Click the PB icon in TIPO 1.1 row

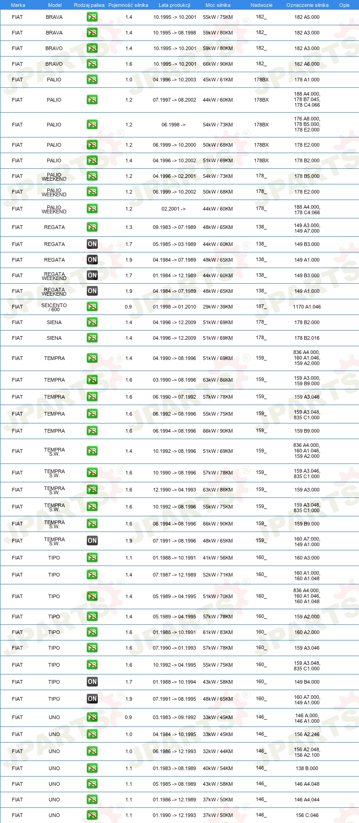[92, 558]
